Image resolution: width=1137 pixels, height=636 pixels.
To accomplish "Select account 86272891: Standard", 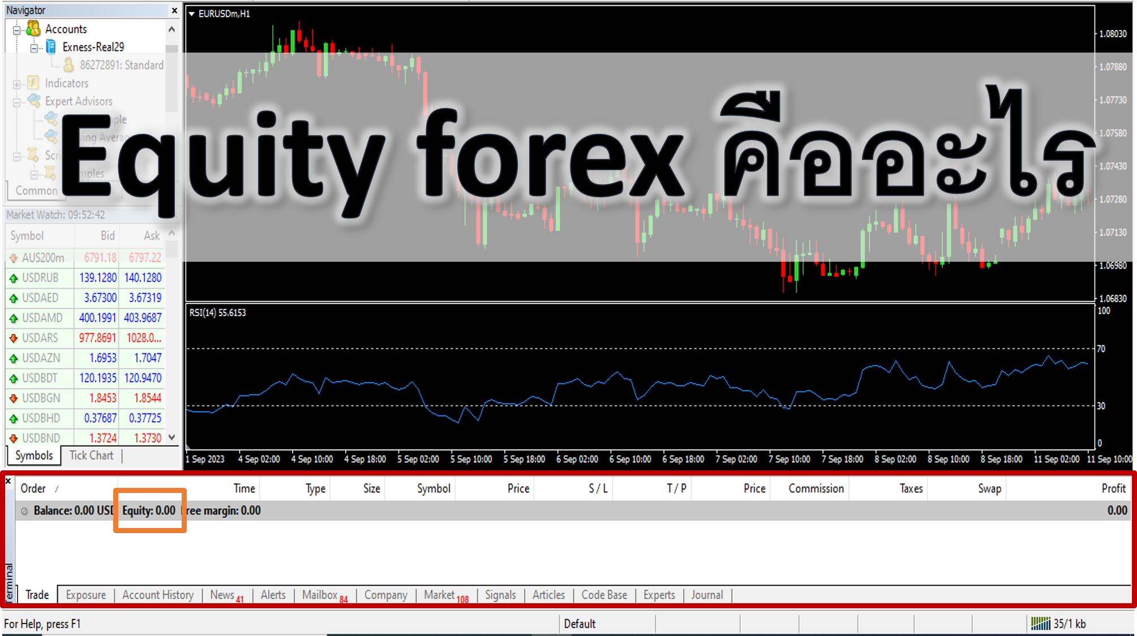I will point(121,65).
